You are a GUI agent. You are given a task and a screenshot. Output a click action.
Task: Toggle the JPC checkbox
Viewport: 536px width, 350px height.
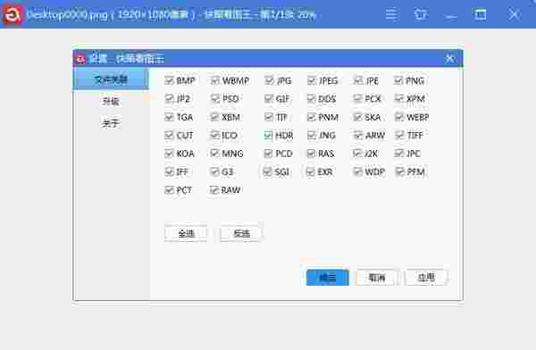[x=399, y=154]
